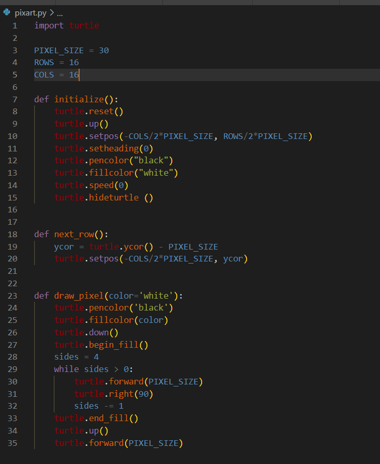Click 'setheading' on line 11
Viewport: 380px width, 464px height.
[x=114, y=148]
